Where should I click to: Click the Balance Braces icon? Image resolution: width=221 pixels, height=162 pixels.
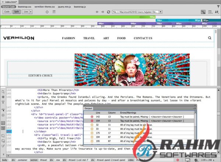click(3, 115)
